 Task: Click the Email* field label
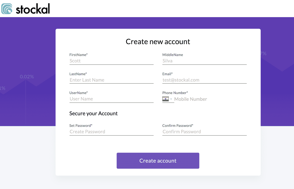tap(167, 74)
